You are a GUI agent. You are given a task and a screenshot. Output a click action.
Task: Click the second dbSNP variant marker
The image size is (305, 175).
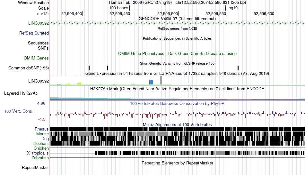(x=107, y=68)
